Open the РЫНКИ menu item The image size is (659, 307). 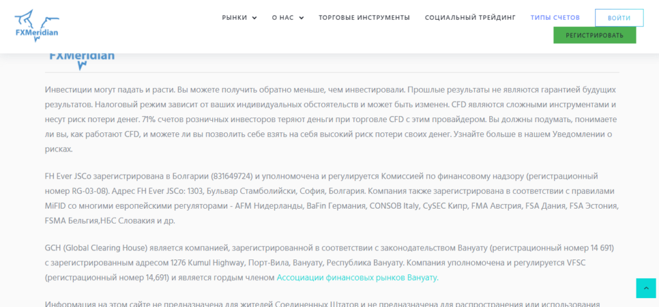tap(234, 17)
